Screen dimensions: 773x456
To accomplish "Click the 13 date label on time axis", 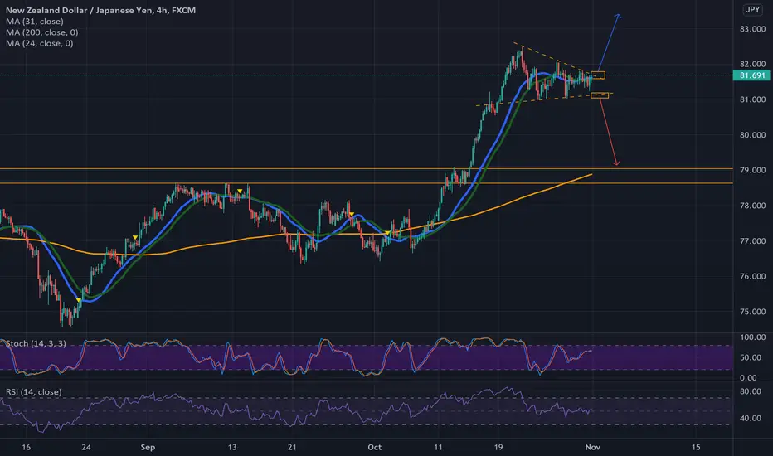I will pos(231,447).
